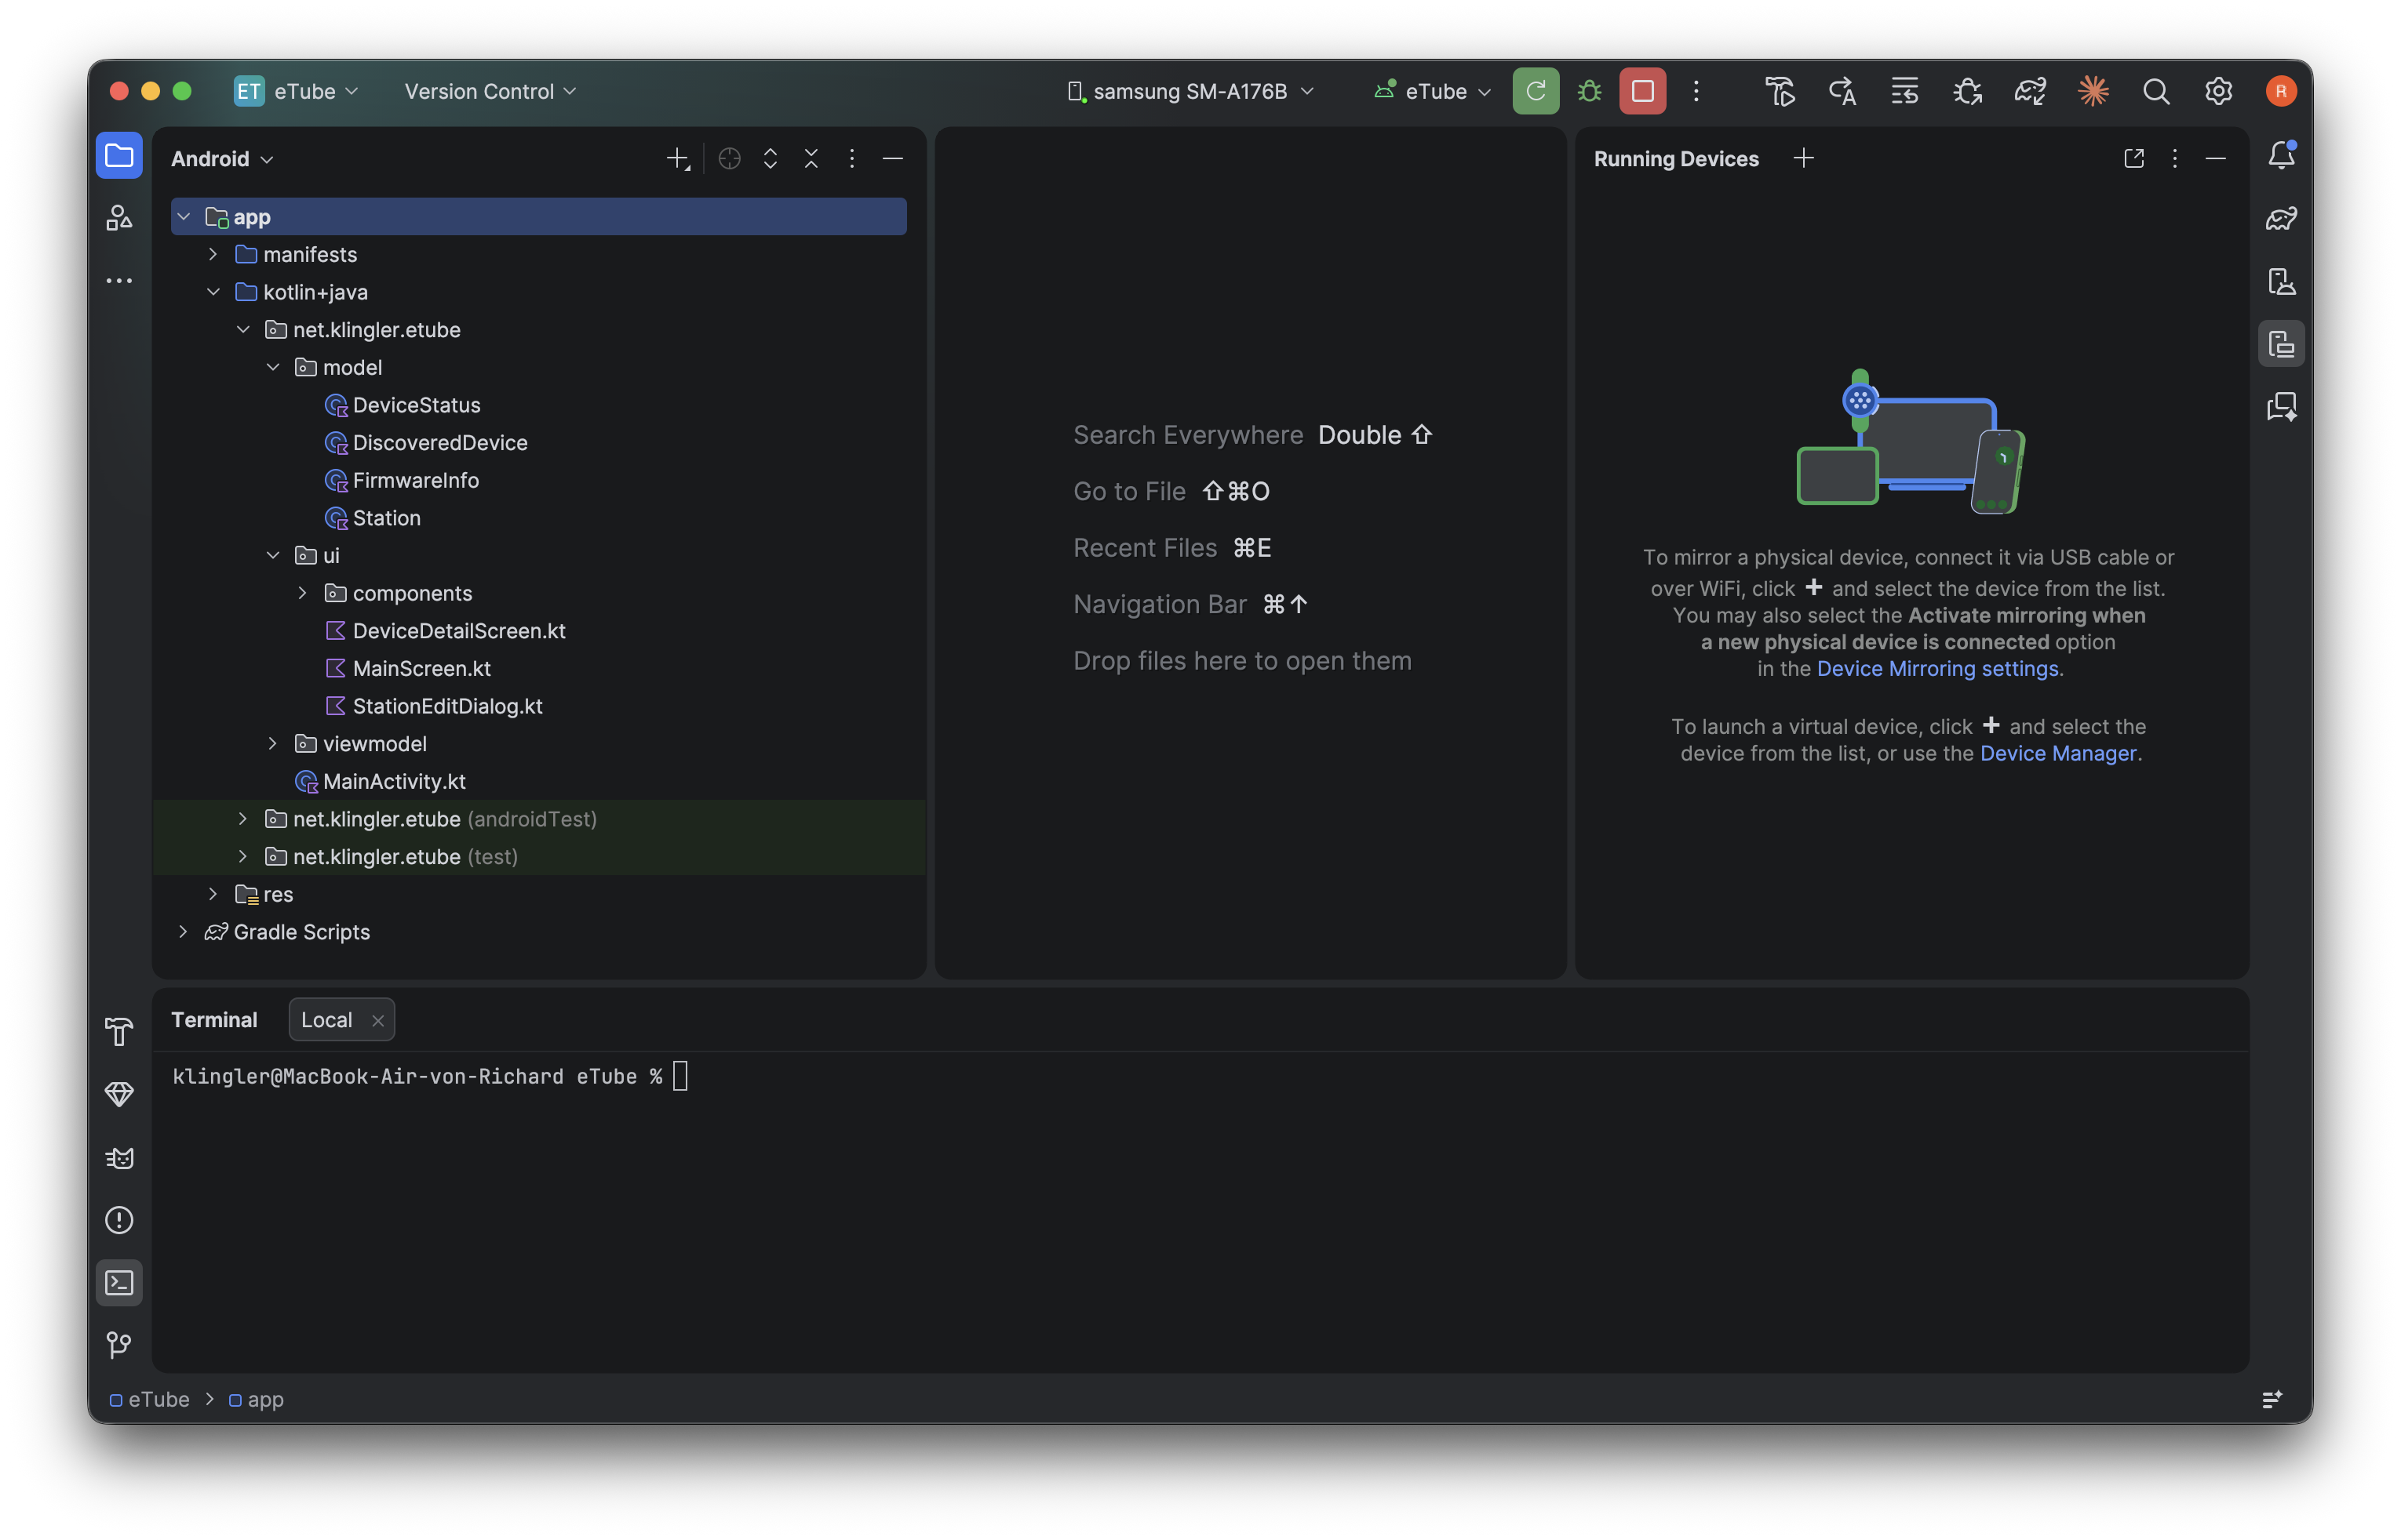Open MainScreen.kt in project tree

421,668
